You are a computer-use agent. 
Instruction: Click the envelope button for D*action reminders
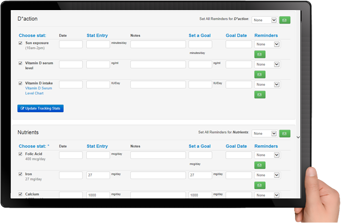tap(285, 20)
